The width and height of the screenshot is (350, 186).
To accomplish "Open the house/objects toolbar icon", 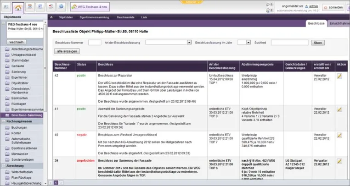I will [x=18, y=8].
